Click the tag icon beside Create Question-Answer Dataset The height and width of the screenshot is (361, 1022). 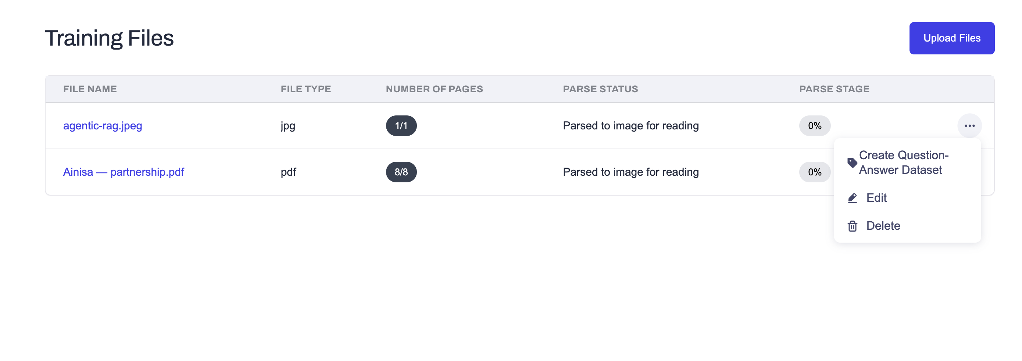[852, 162]
